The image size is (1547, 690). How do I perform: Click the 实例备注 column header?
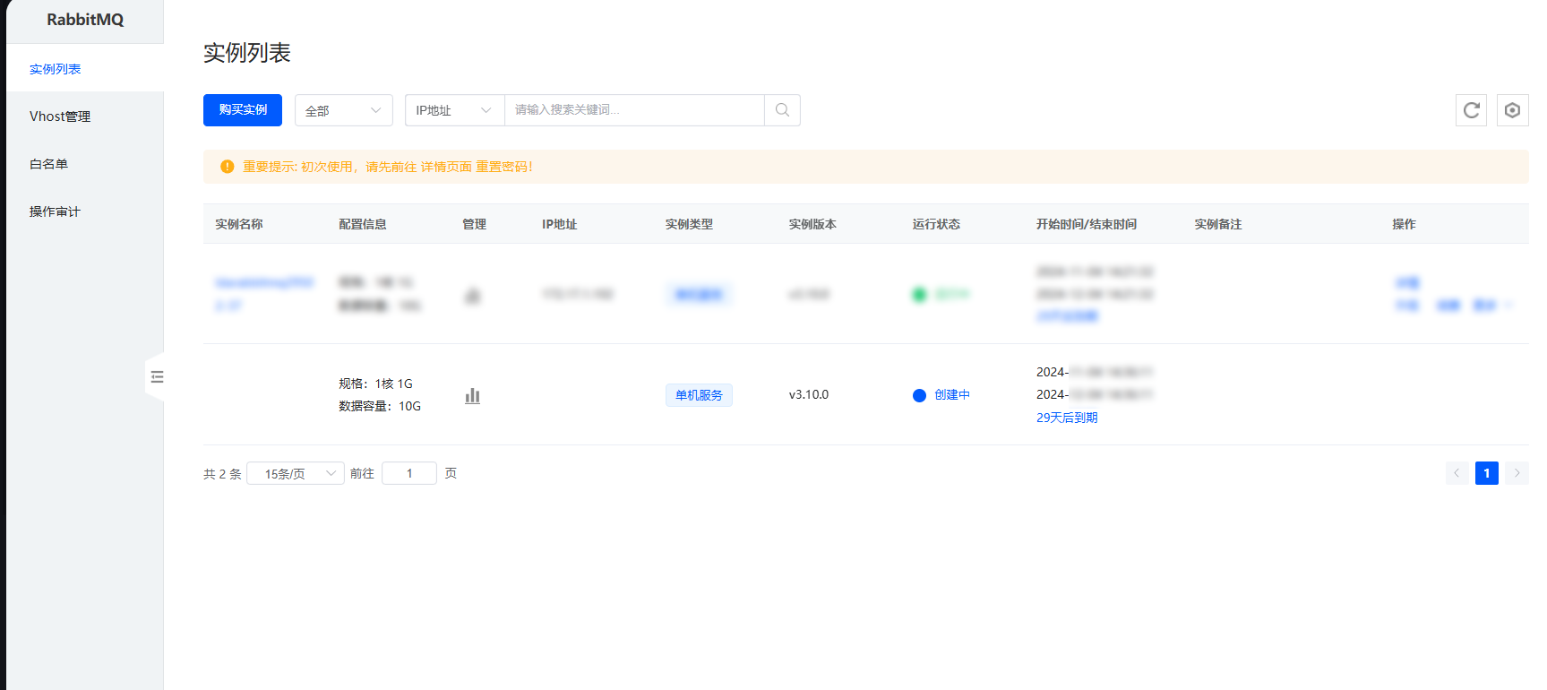(1218, 224)
